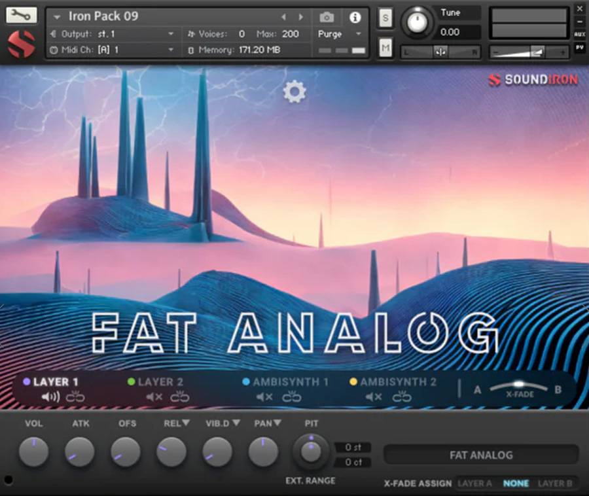Click the REL knob
Viewport: 589px width, 496px height.
(x=171, y=452)
